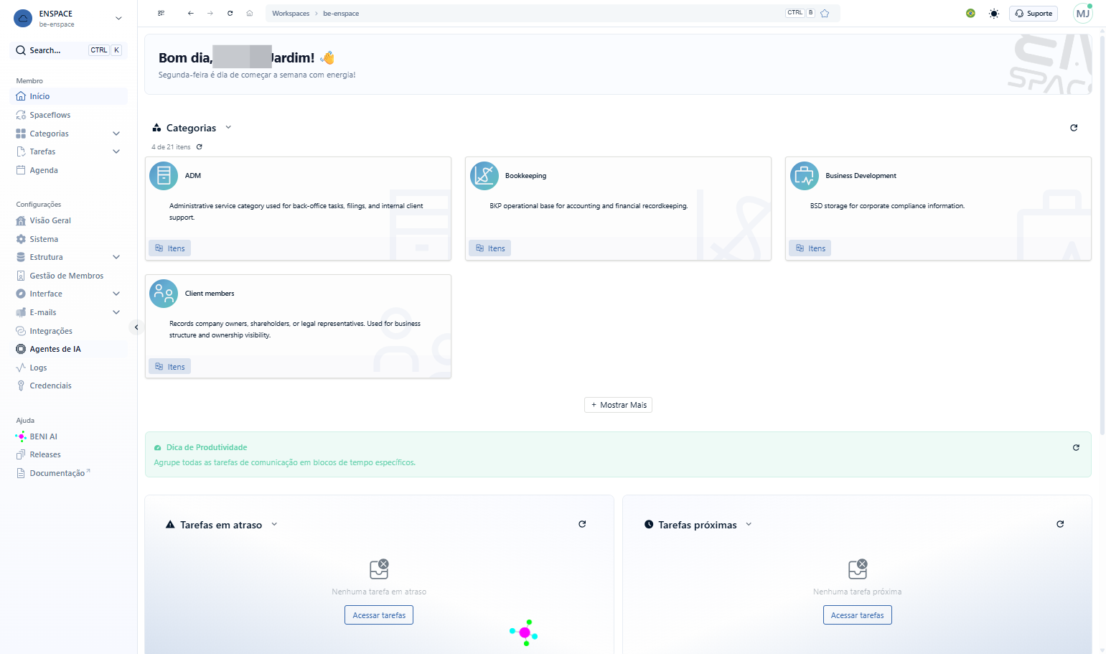This screenshot has width=1106, height=654.
Task: Refresh the Categorias section at right
Action: click(x=1074, y=128)
